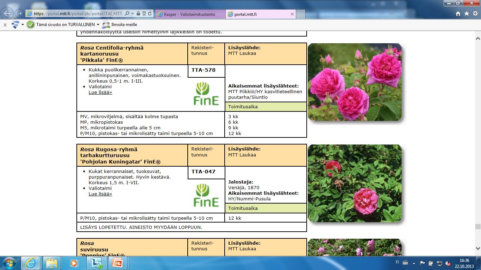Close the portal.mtt.fi tab
The width and height of the screenshot is (481, 270).
pos(292,14)
